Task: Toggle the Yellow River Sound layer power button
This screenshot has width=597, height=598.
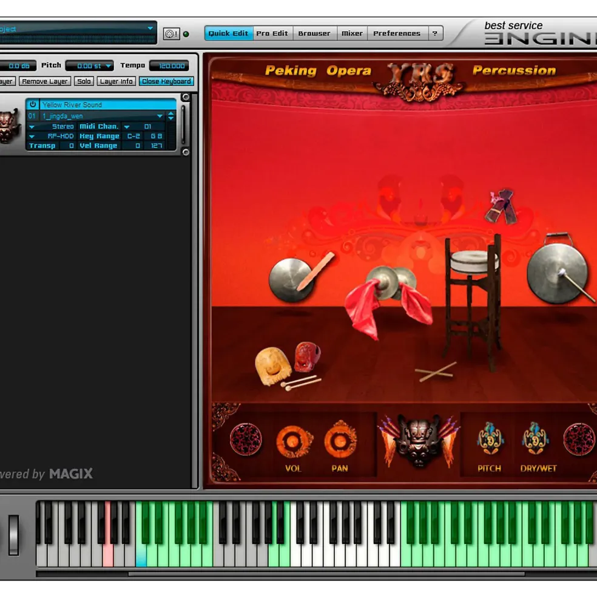Action: click(x=32, y=104)
